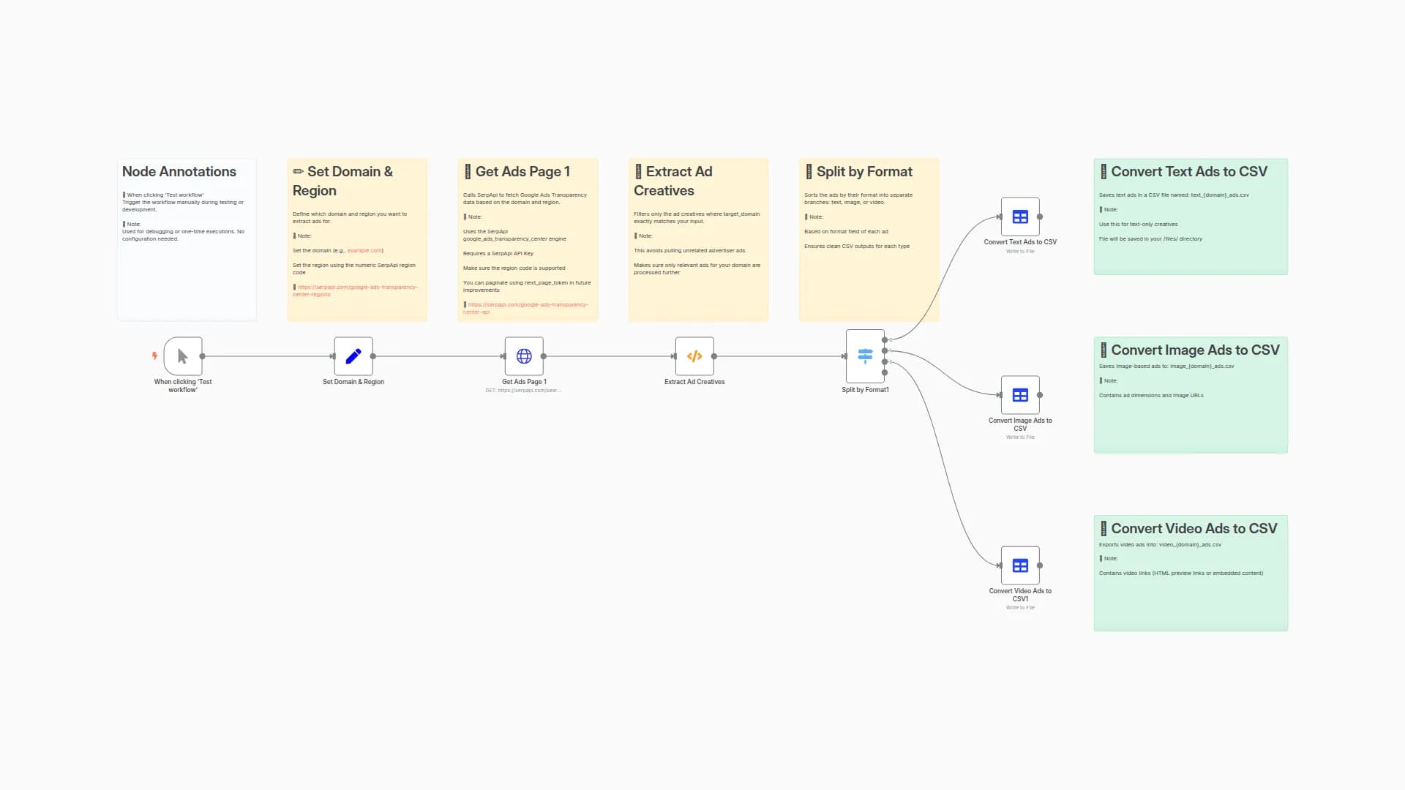
Task: Click the 'Set Domain & Region' label under the node
Action: (353, 382)
